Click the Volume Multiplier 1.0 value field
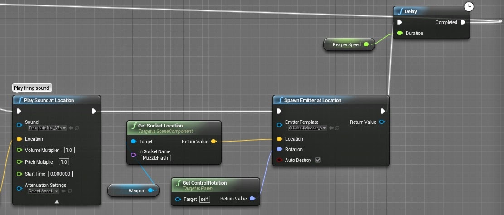Screen dimensions: 504x215 click(70, 150)
